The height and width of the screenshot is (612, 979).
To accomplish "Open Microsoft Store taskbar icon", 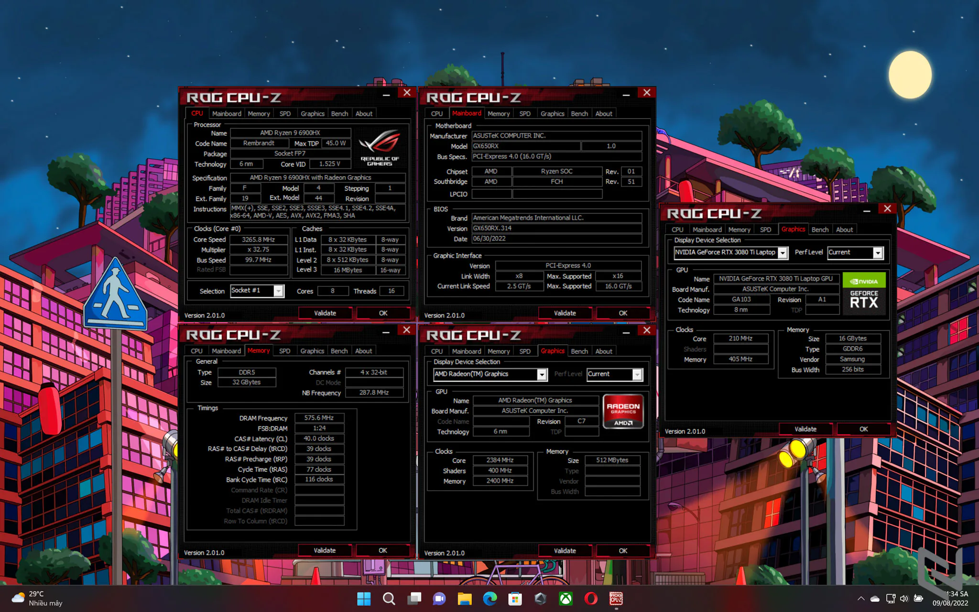I will coord(515,598).
